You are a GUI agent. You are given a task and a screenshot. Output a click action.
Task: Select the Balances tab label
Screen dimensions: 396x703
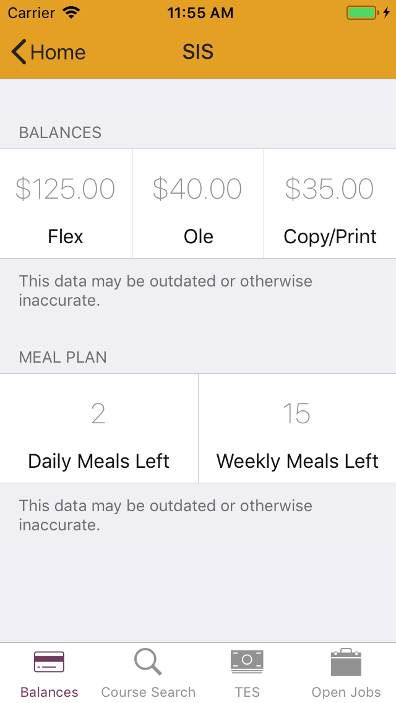click(x=49, y=692)
